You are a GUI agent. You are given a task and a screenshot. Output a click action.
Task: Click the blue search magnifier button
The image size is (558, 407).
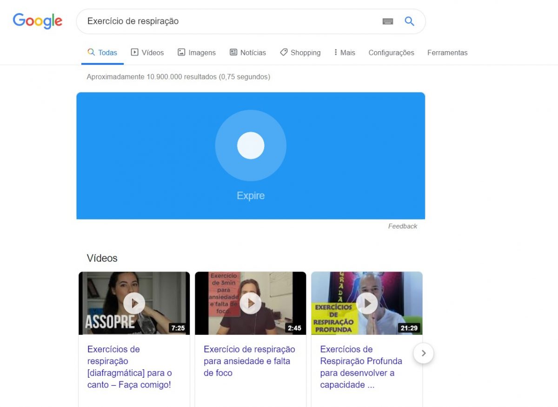coord(409,21)
